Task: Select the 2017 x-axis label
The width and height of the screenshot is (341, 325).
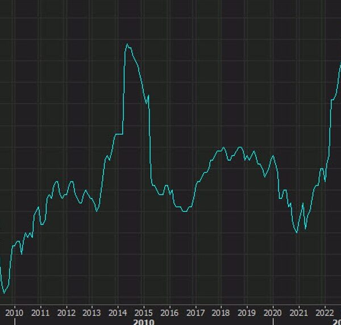Action: (195, 312)
